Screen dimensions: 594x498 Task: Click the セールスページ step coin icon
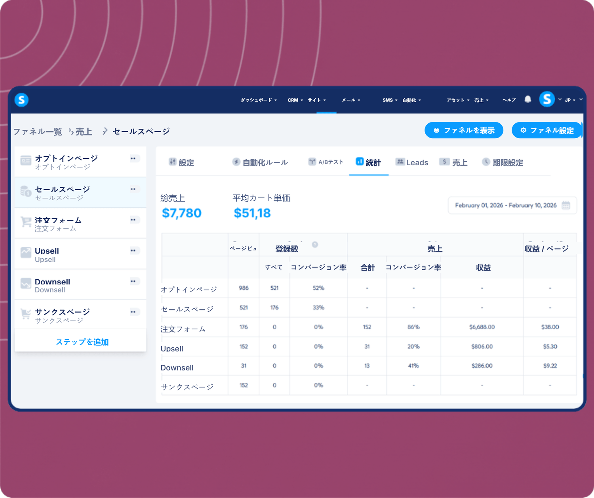[x=26, y=191]
